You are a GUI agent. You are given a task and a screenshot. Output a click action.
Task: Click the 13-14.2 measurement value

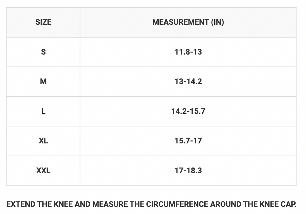point(188,82)
